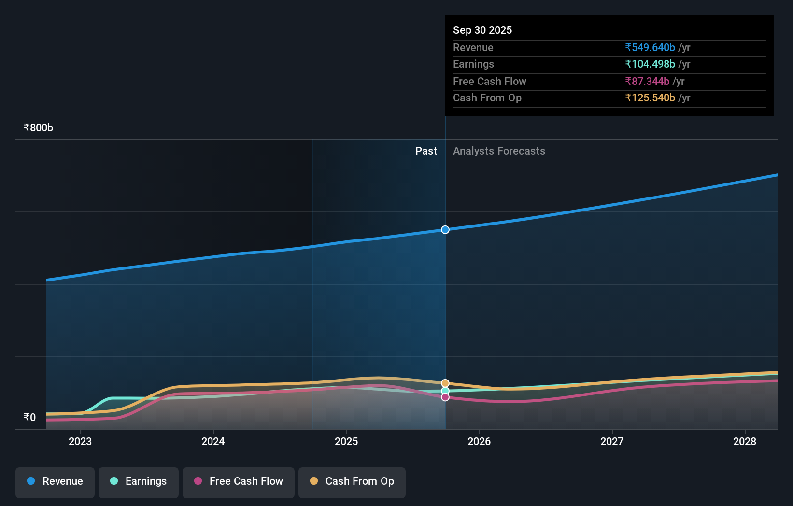The height and width of the screenshot is (506, 793).
Task: Click the orange Cash From Op legend dot
Action: pos(314,481)
